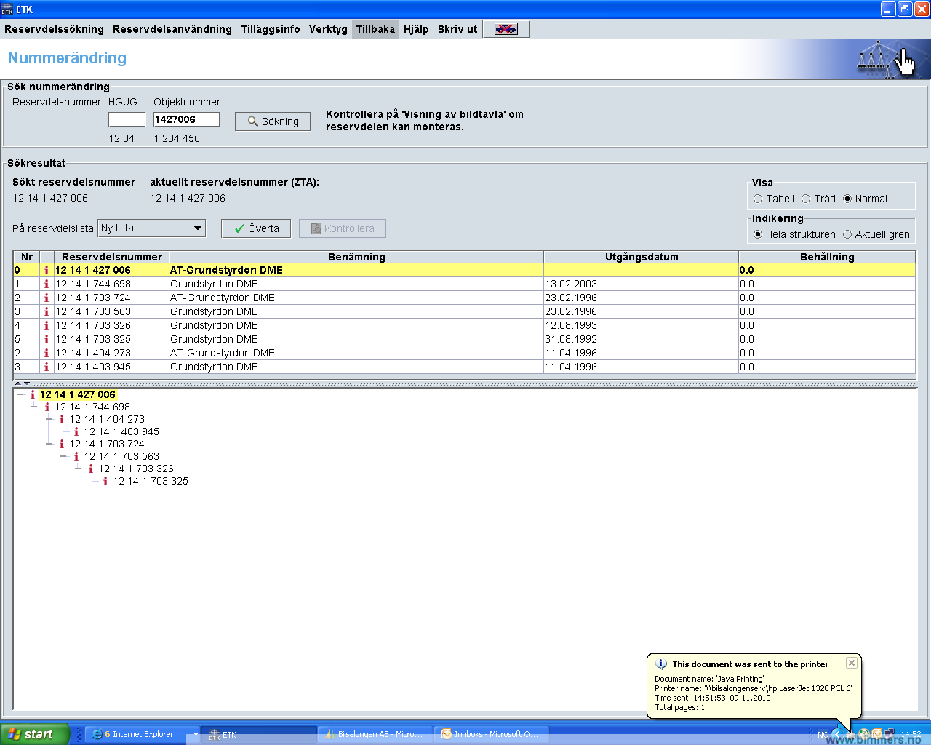Click info icon in table row 12 14 1 427 006
Screen dimensions: 931x745
(47, 270)
